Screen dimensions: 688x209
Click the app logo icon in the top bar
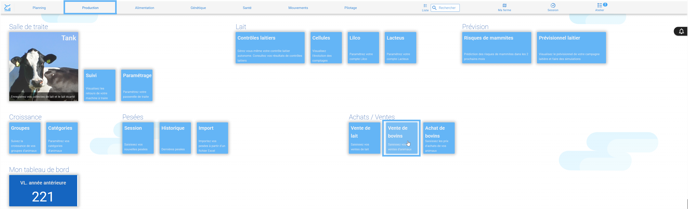[x=7, y=8]
